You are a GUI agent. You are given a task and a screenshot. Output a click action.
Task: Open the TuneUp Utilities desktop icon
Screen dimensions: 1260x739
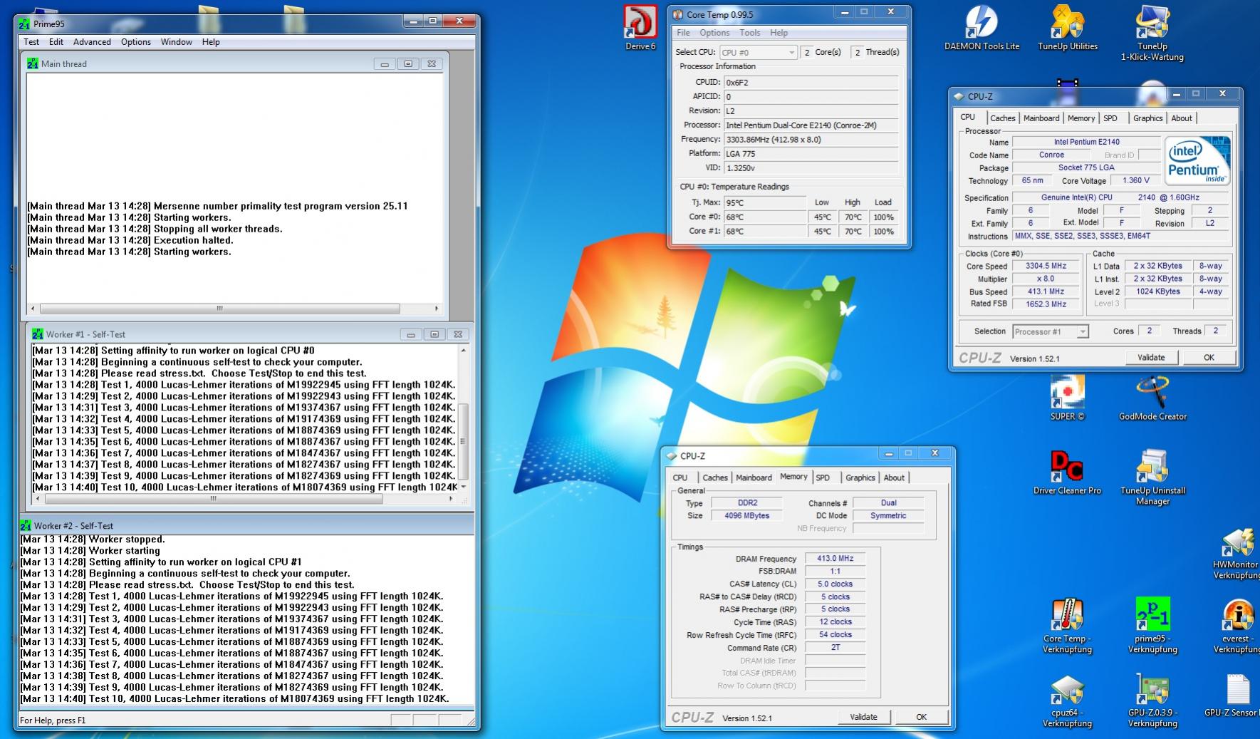pyautogui.click(x=1067, y=29)
